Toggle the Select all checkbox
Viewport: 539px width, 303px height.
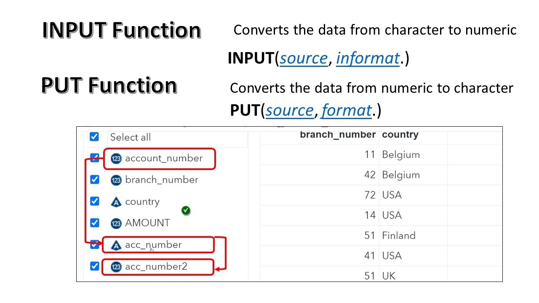pos(94,137)
